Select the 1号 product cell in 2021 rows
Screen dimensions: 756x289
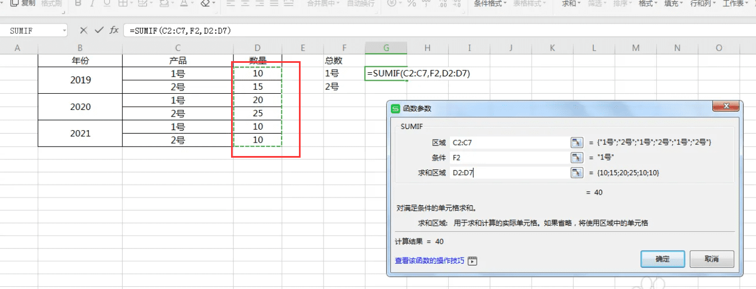[178, 127]
